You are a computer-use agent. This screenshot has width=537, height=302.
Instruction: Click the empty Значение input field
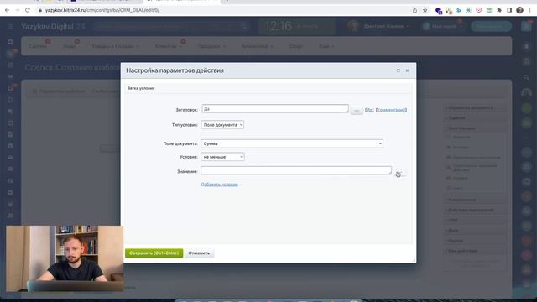296,170
